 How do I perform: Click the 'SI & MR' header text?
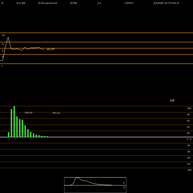point(20,3)
